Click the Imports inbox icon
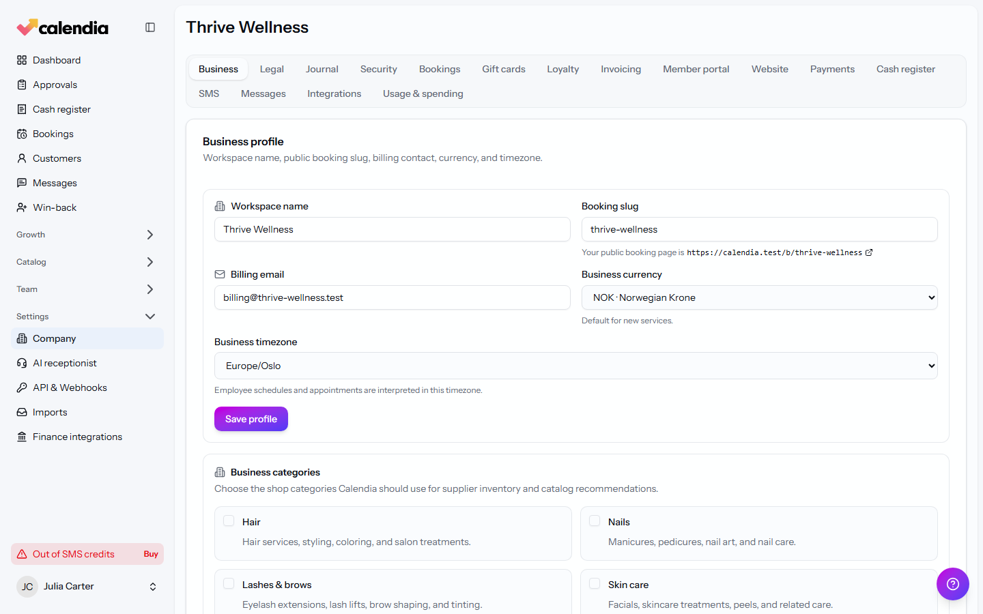The width and height of the screenshot is (983, 614). (x=22, y=412)
